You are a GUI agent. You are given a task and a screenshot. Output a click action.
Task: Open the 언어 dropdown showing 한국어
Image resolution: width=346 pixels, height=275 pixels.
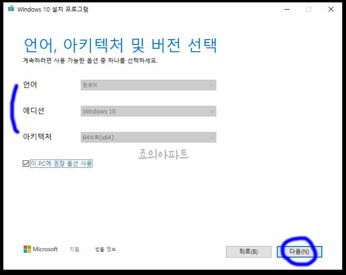coord(148,85)
